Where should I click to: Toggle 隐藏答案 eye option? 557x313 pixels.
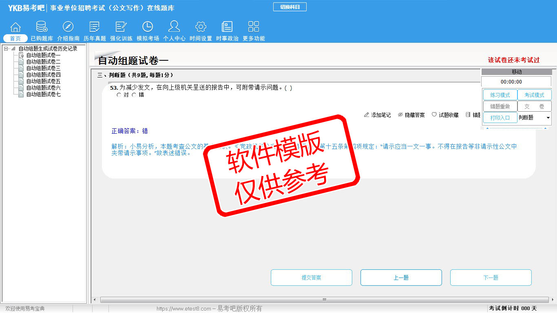click(411, 115)
